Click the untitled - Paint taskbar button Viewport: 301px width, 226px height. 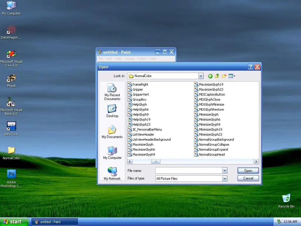click(x=55, y=222)
